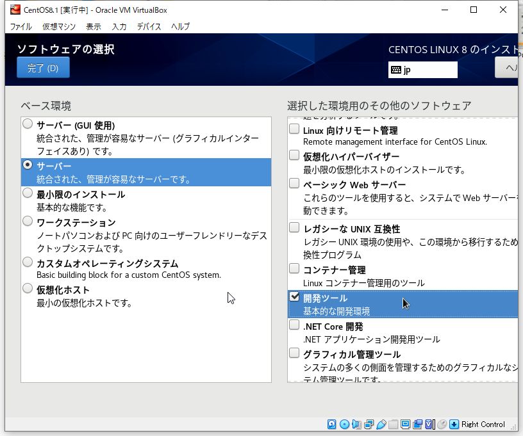This screenshot has width=523, height=436.
Task: Click the USB devices status icon
Action: [x=381, y=424]
